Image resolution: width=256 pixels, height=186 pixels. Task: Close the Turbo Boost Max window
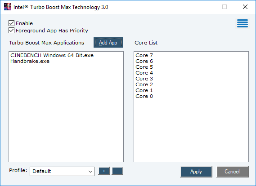coord(245,7)
